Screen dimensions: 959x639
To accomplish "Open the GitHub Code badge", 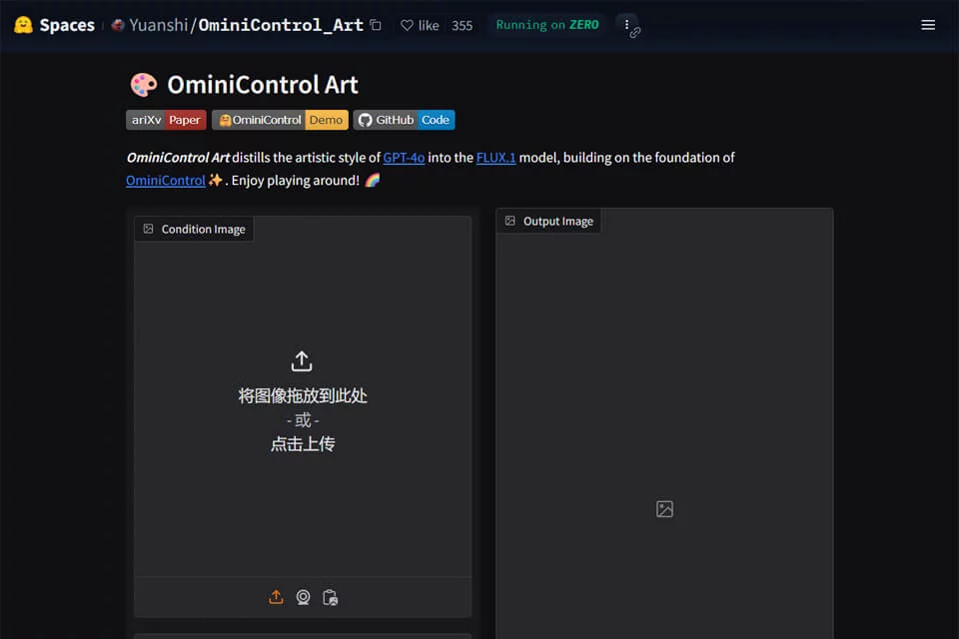I will point(404,120).
